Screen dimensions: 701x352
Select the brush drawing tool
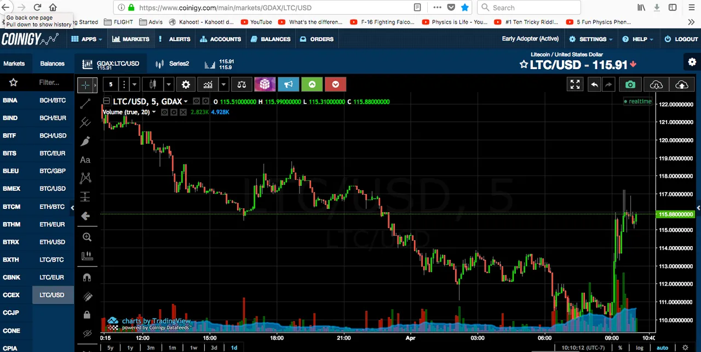tap(85, 141)
